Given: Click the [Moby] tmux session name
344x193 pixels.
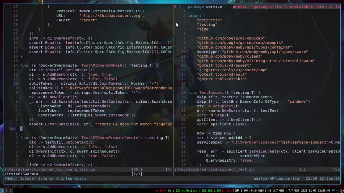Looking at the screenshot, I should [x=11, y=179].
